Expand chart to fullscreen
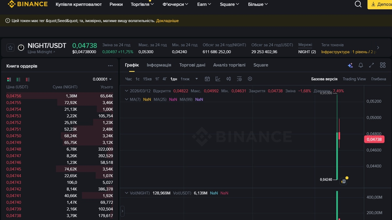This screenshot has height=220, width=392. point(371,65)
